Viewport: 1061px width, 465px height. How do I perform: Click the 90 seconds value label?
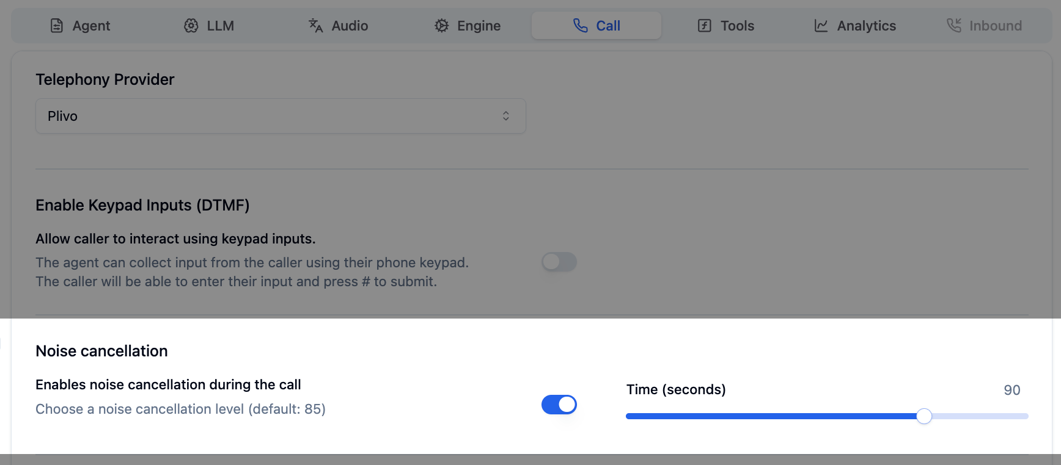[1012, 390]
